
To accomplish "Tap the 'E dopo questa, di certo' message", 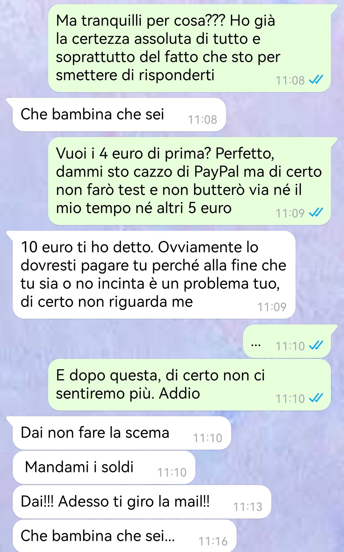I will 189,385.
